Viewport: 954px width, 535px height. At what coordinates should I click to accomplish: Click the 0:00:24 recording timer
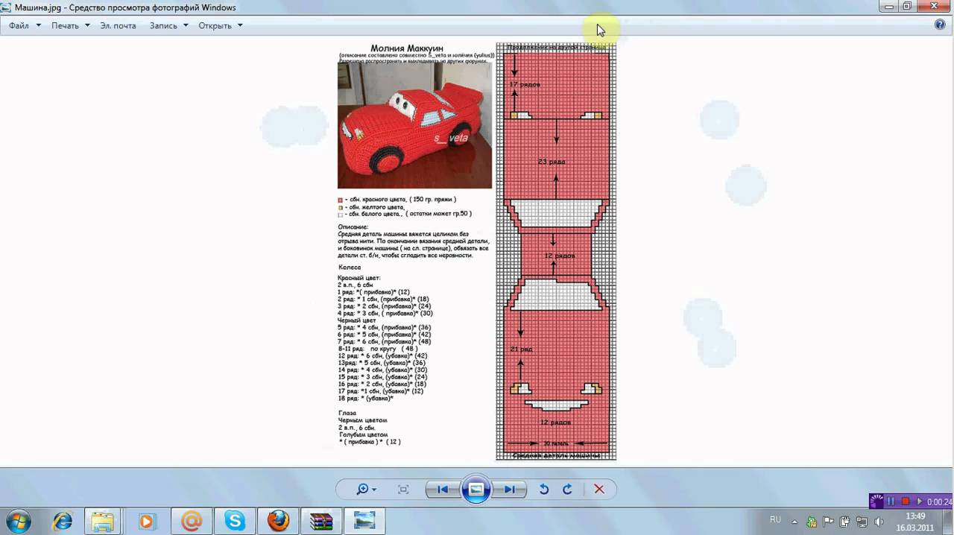click(x=939, y=501)
